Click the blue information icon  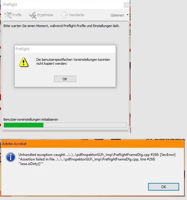point(11,157)
